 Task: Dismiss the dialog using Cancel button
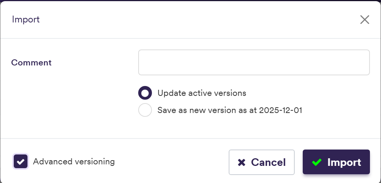(262, 162)
